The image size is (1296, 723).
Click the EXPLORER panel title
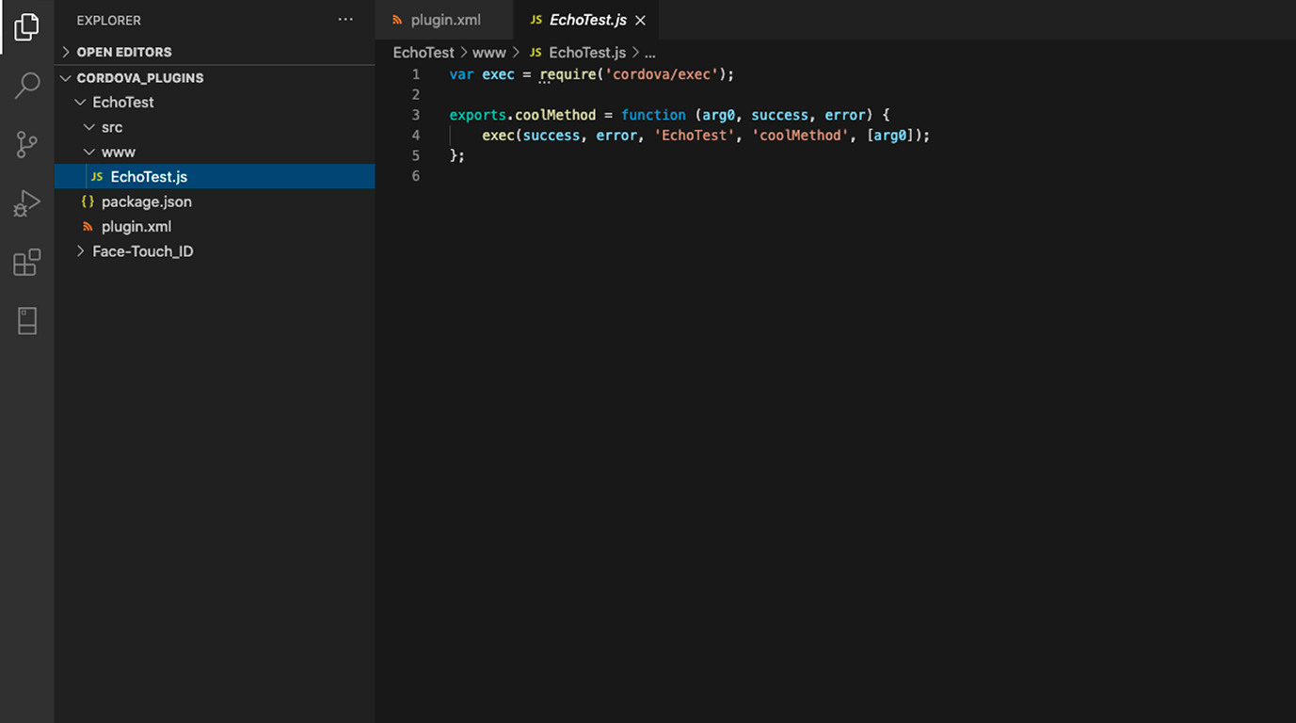click(x=109, y=20)
